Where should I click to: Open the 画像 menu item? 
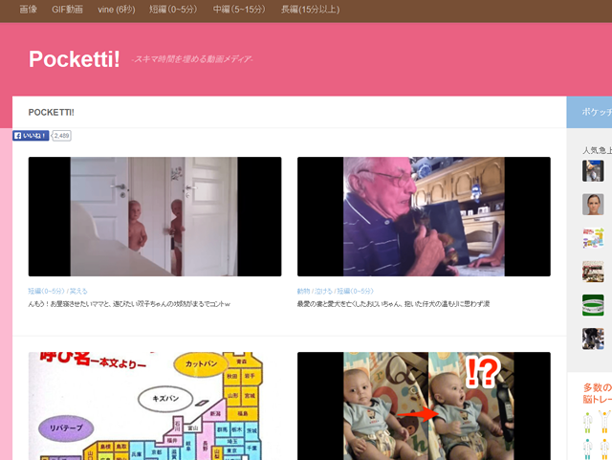point(28,10)
